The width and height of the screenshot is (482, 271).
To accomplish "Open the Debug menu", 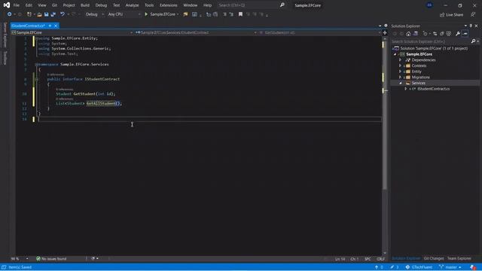I will coord(101,5).
